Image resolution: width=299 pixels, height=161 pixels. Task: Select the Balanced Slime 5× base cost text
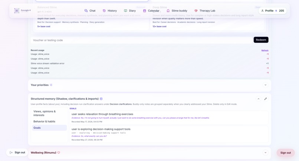pyautogui.click(x=44, y=26)
